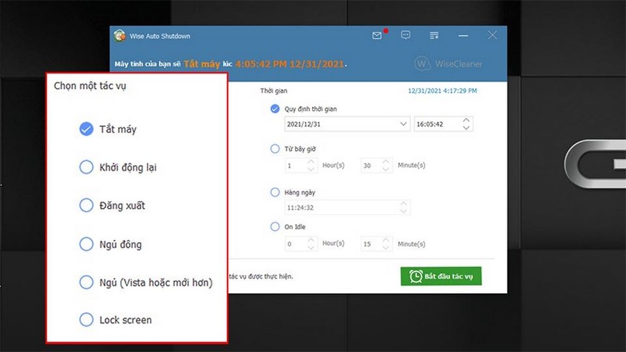Select the On Idle radio option
This screenshot has width=626, height=352.
(275, 227)
